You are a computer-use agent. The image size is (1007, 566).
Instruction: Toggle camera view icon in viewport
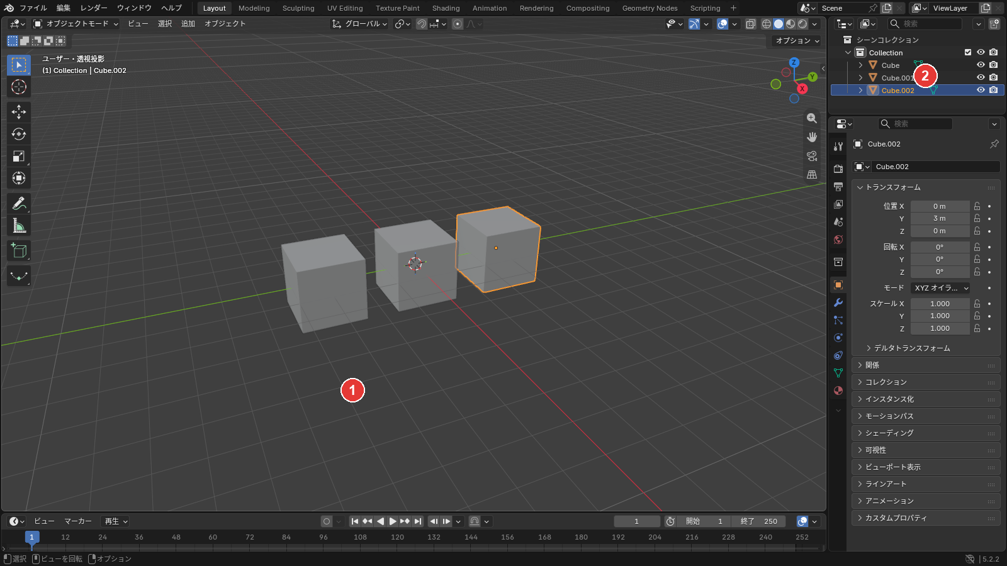(x=812, y=156)
